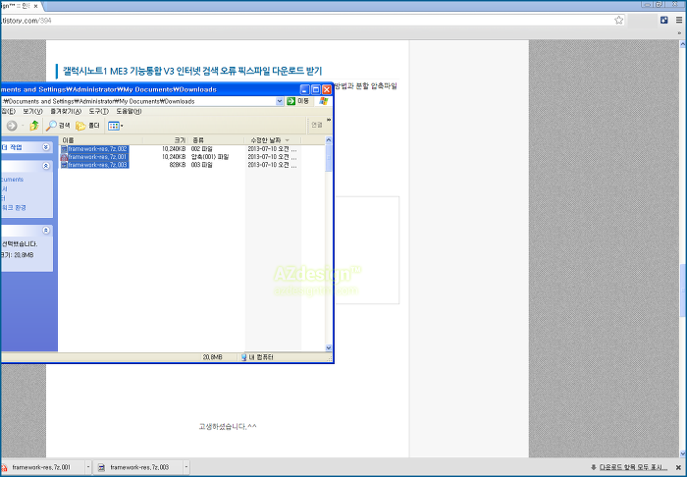687x477 pixels.
Task: Click the 828KB size cell
Action: point(178,165)
